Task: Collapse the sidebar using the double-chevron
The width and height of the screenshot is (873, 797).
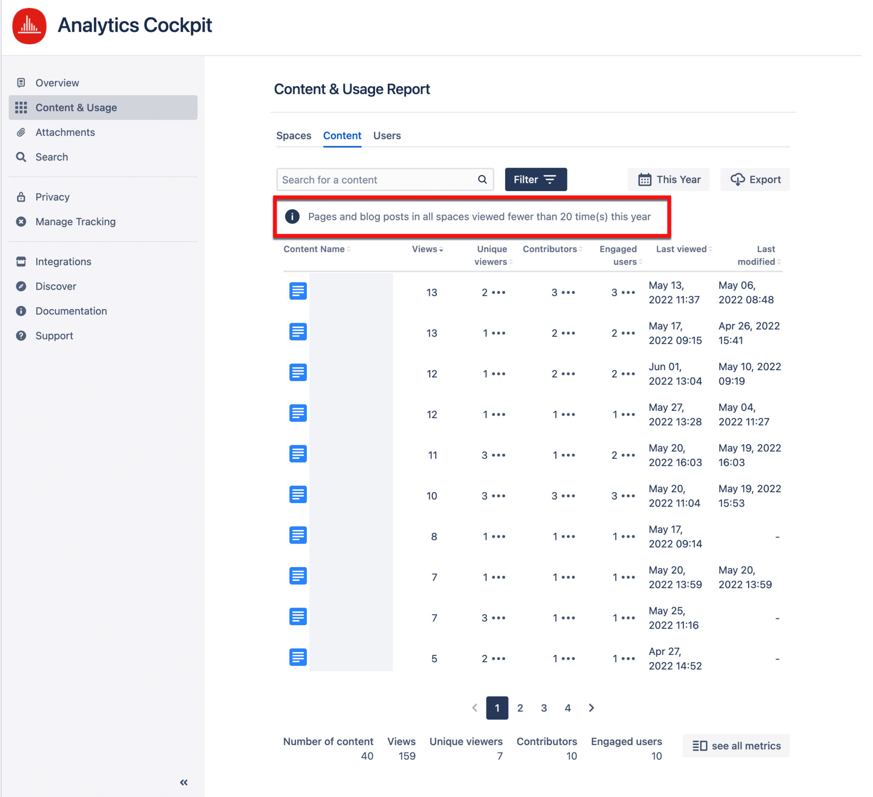Action: (183, 782)
